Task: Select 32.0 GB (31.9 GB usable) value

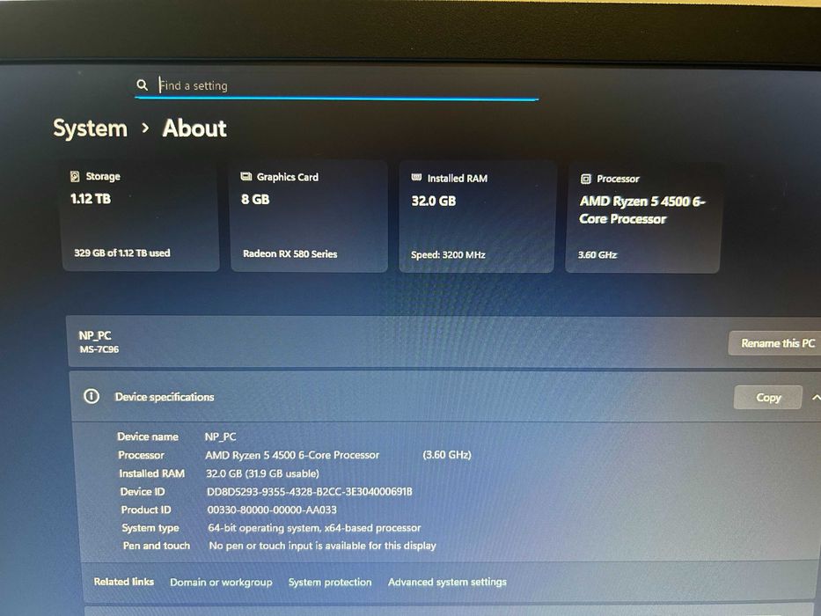Action: tap(262, 473)
